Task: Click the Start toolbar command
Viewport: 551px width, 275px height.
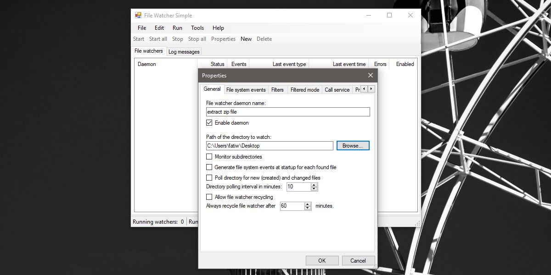Action: (138, 39)
